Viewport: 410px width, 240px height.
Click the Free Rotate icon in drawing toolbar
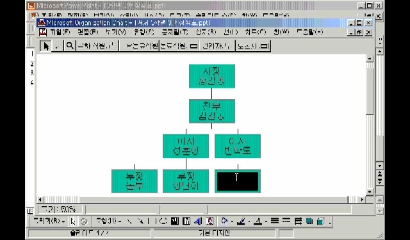pos(84,221)
